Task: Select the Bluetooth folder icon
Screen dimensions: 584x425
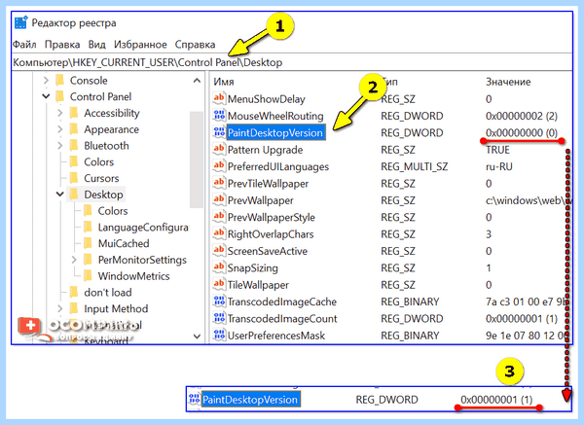Action: tap(74, 146)
